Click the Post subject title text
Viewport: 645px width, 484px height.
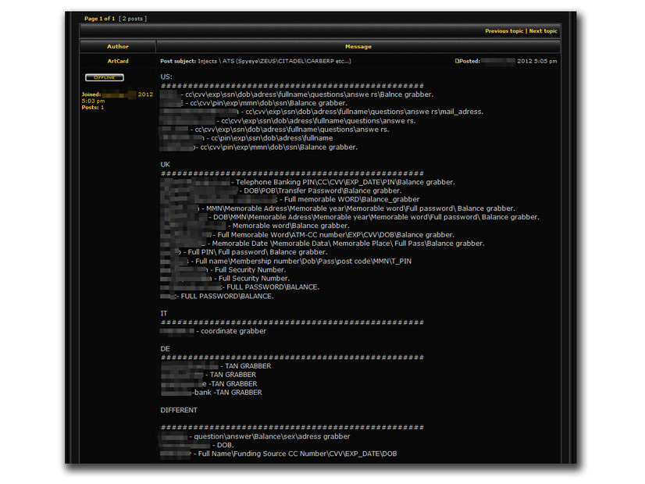point(255,61)
